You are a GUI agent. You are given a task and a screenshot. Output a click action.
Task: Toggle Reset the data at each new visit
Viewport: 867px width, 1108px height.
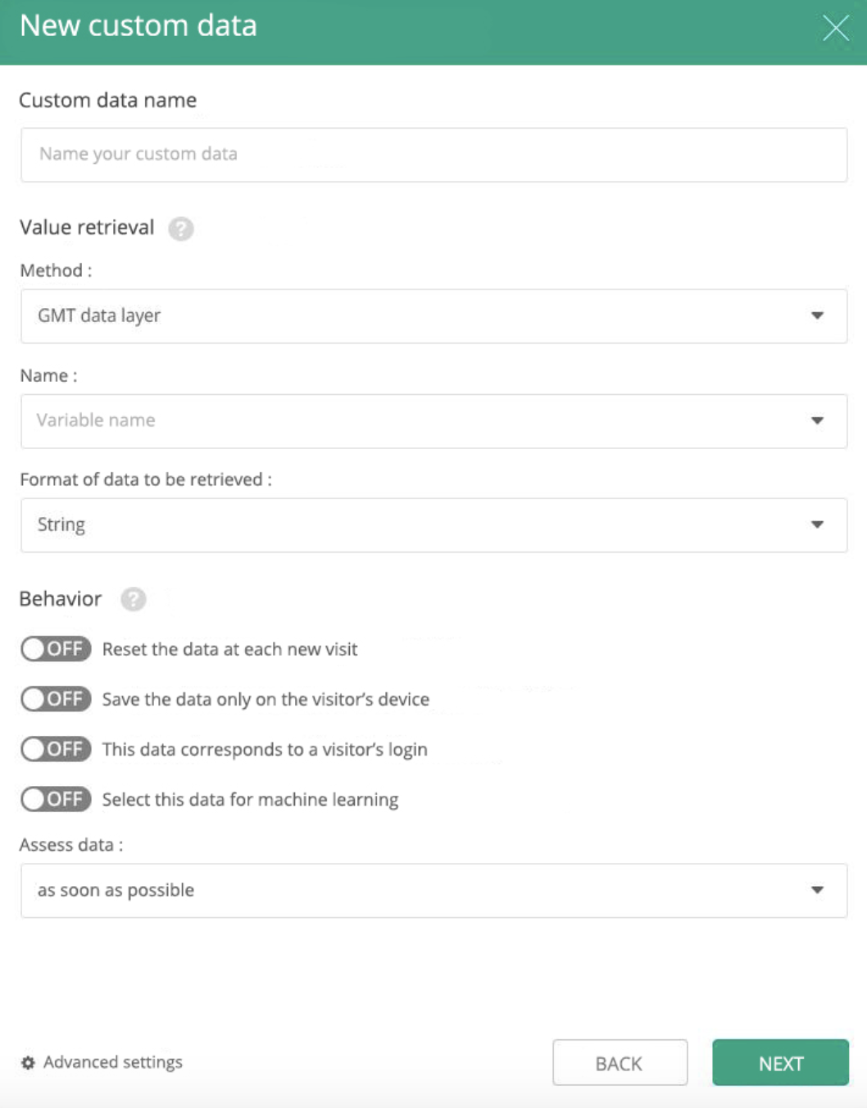[56, 649]
